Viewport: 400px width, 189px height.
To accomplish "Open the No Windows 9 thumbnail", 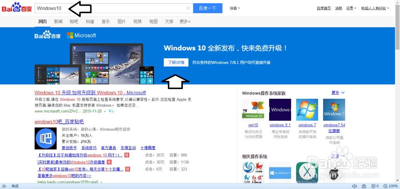I will [x=280, y=173].
